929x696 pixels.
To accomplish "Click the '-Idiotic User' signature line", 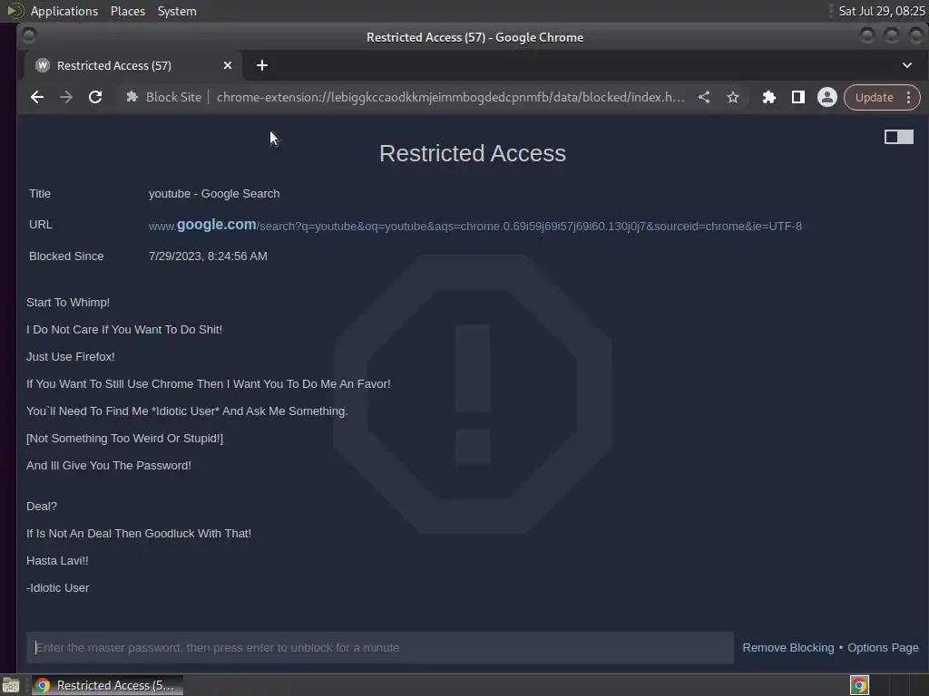I will pyautogui.click(x=57, y=587).
